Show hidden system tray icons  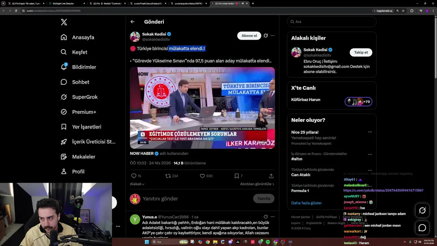coord(406,242)
